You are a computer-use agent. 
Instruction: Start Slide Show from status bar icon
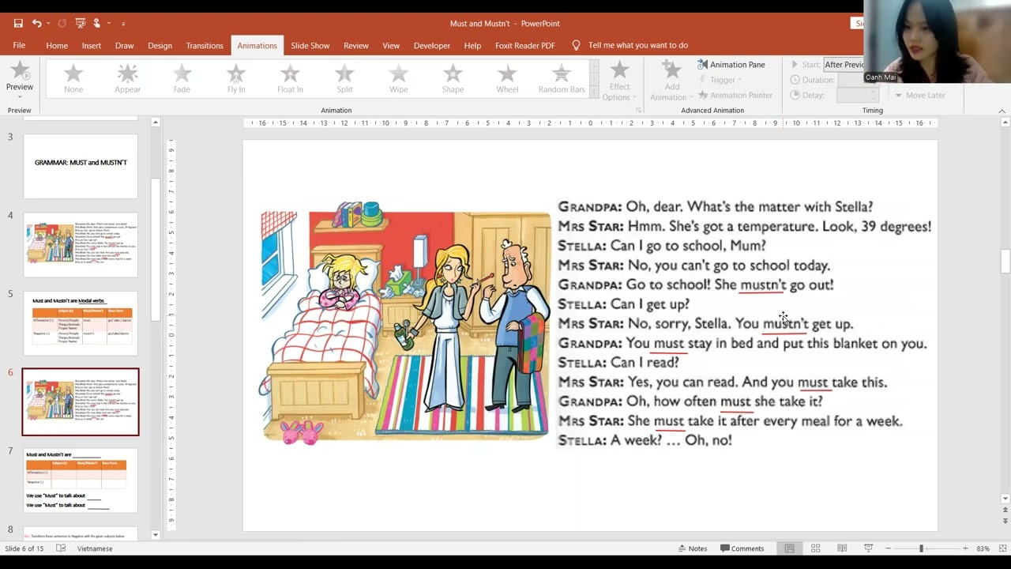pyautogui.click(x=868, y=548)
